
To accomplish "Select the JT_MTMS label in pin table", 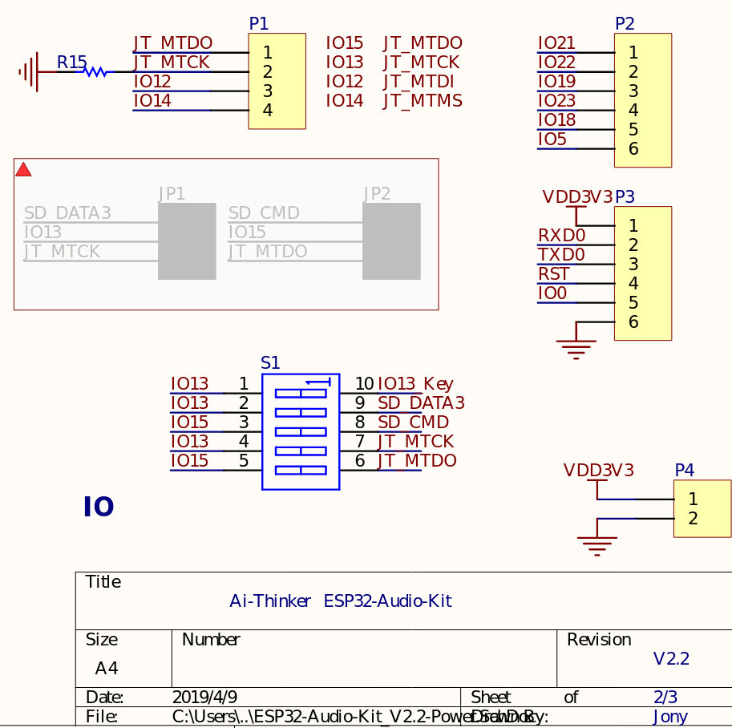I will 423,101.
